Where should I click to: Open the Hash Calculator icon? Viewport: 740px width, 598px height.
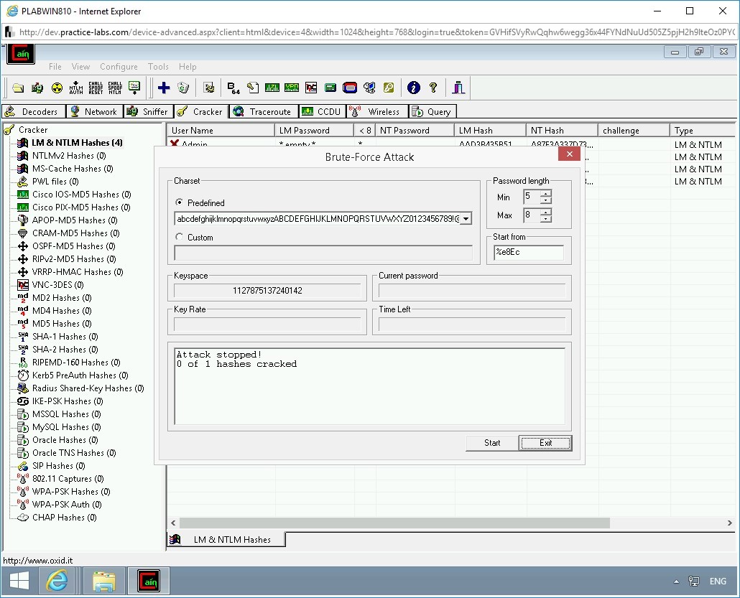(330, 87)
